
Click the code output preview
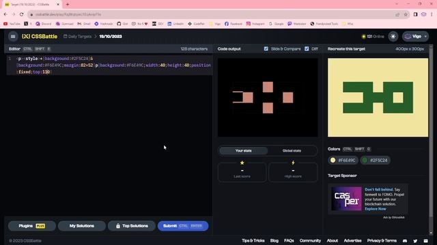pyautogui.click(x=268, y=97)
